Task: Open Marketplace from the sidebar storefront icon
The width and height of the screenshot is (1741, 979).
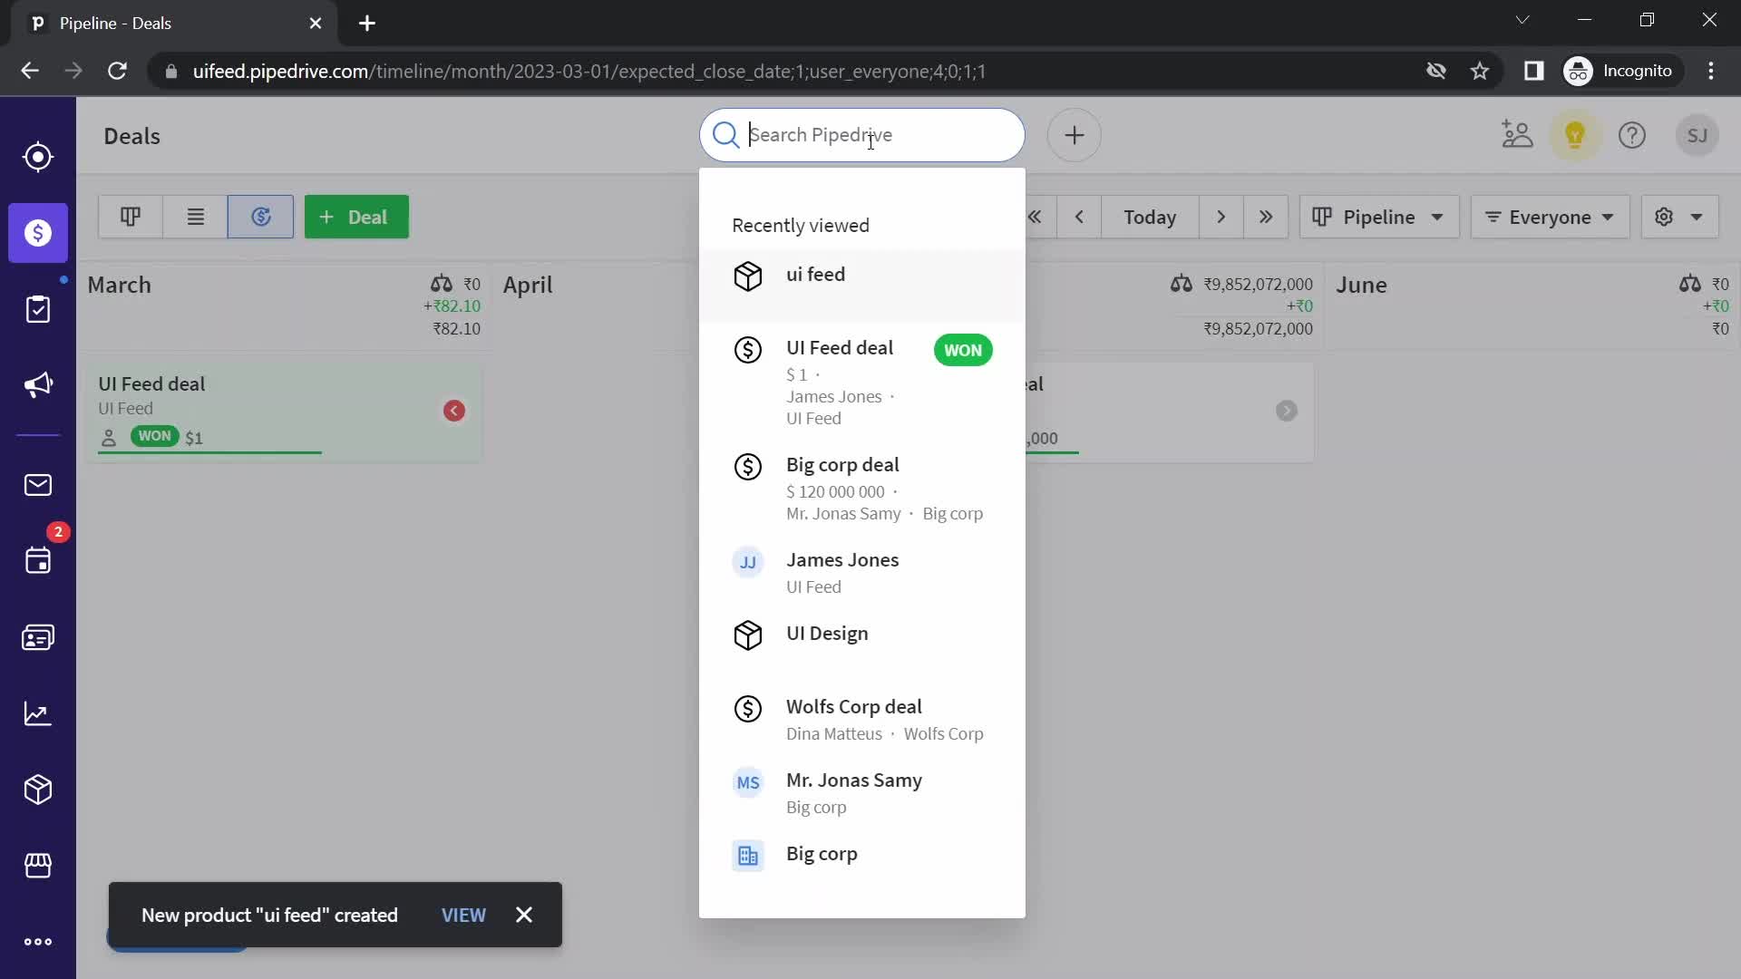Action: [x=38, y=866]
